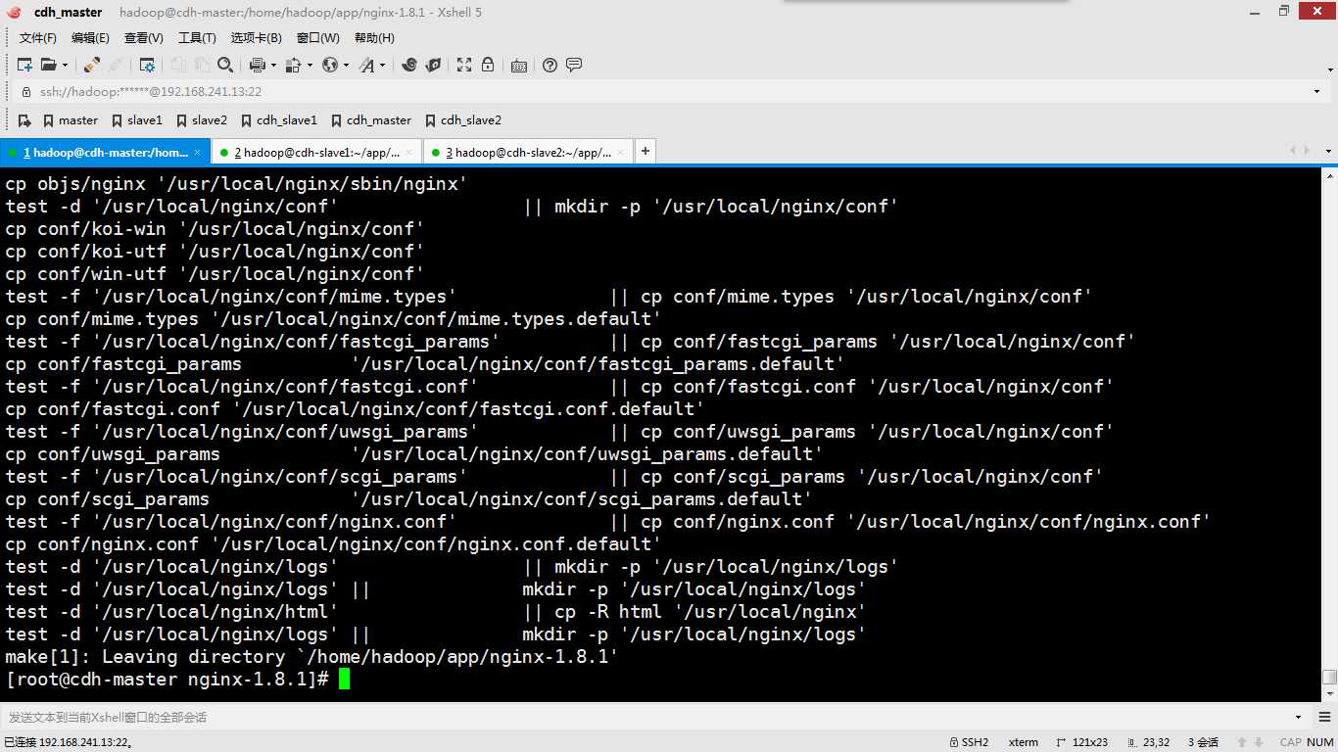Screen dimensions: 1338x752
Task: Click the speech bubble feedback icon
Action: pos(574,65)
